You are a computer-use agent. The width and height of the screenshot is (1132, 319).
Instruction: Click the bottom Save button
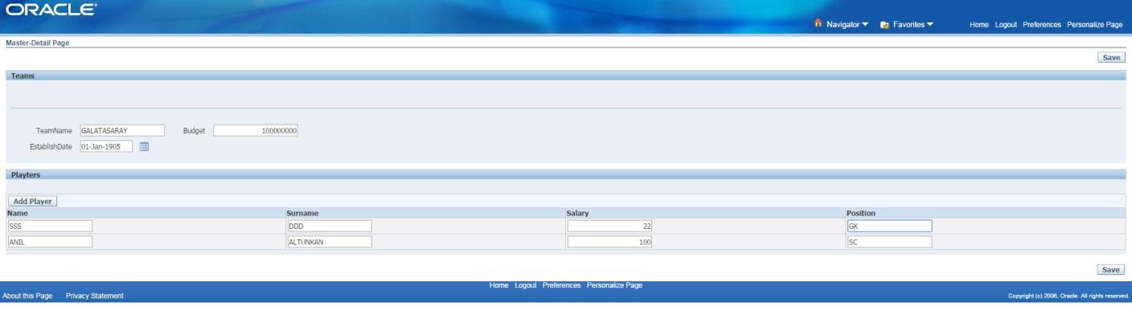pos(1111,269)
